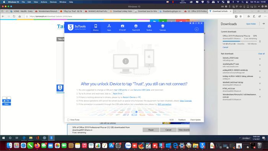Screen dimensions: 268x151
Task: Open the Flash & JB section in 3uTools
Action: (136, 27)
